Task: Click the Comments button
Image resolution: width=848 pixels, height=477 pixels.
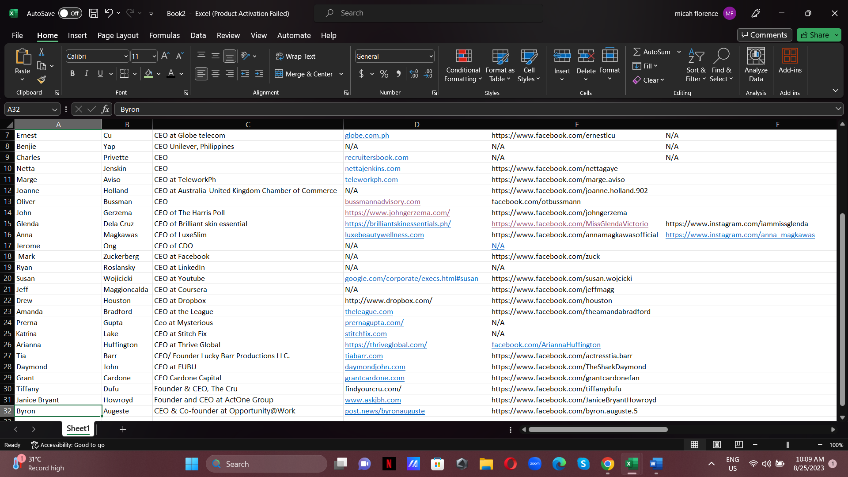Action: pos(764,35)
